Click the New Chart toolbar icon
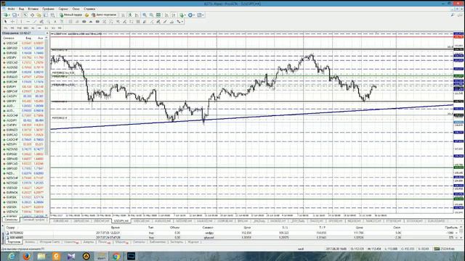465x261 pixels. (6, 14)
